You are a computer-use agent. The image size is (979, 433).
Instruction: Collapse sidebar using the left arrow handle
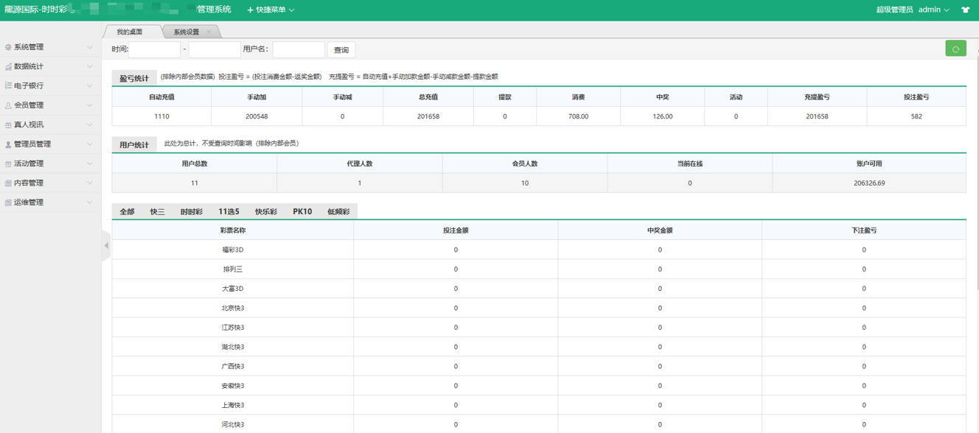(x=105, y=246)
